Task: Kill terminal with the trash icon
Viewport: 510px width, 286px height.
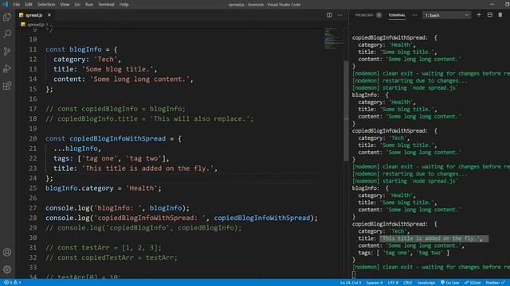Action: pyautogui.click(x=500, y=15)
